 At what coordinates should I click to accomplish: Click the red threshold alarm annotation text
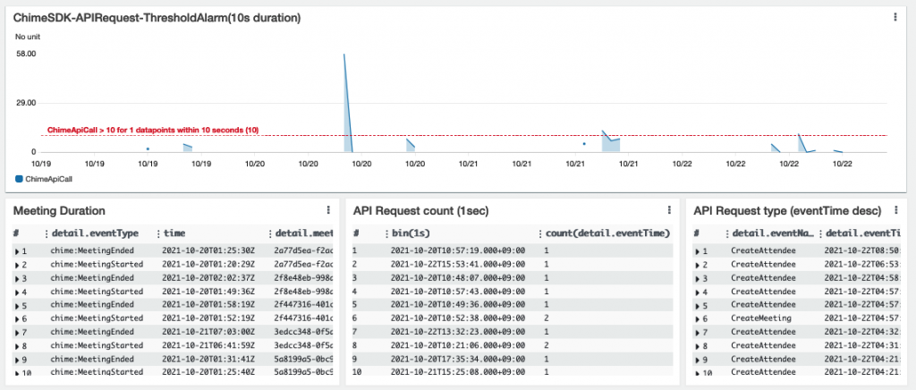point(153,130)
